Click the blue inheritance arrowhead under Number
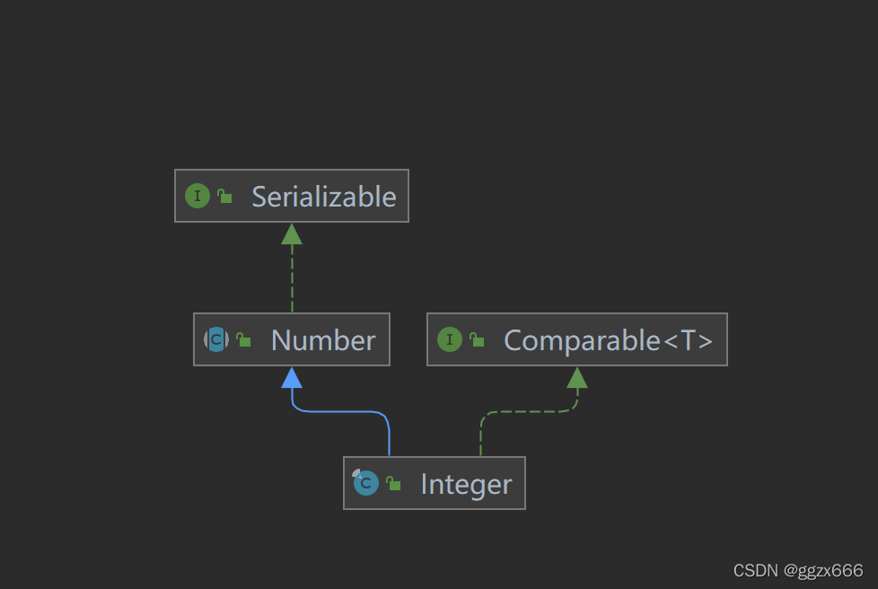This screenshot has height=589, width=878. coord(292,378)
